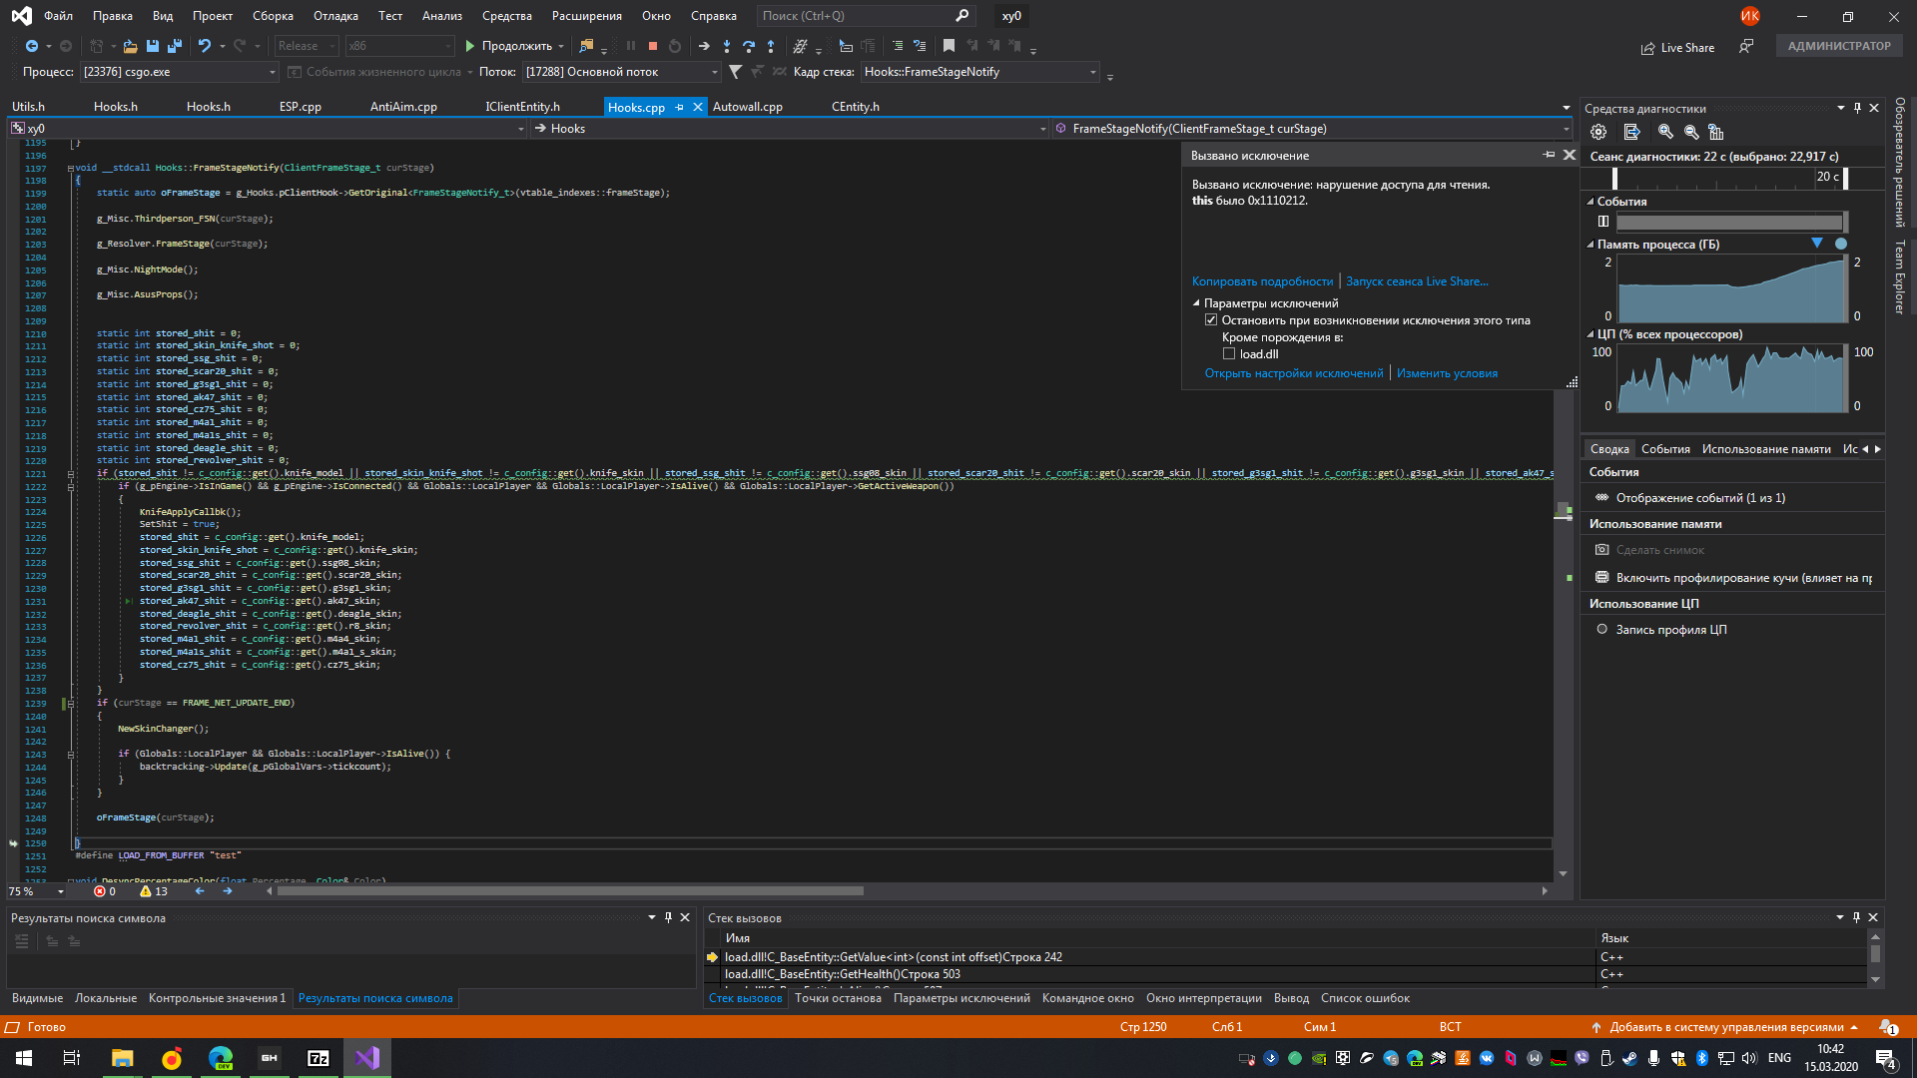Check the load.dll exception exclusion box
This screenshot has height=1078, width=1917.
[1229, 354]
